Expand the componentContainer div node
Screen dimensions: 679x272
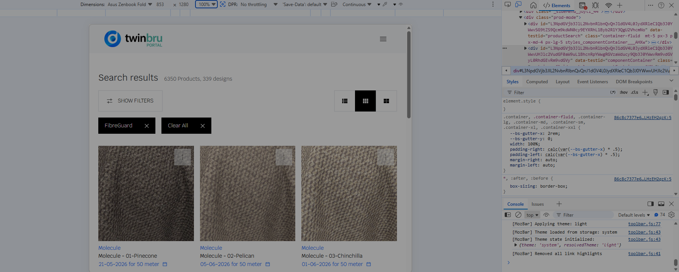click(x=526, y=48)
